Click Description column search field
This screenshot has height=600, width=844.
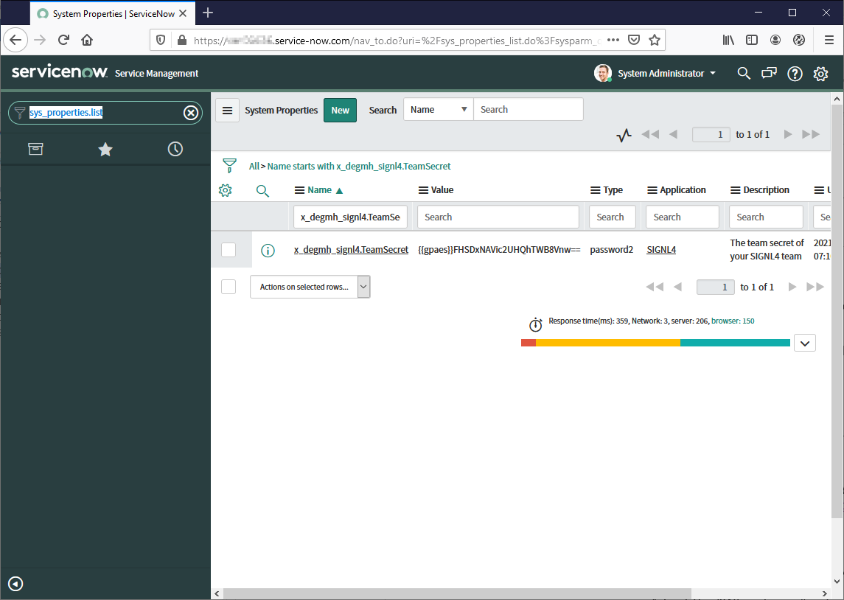766,217
